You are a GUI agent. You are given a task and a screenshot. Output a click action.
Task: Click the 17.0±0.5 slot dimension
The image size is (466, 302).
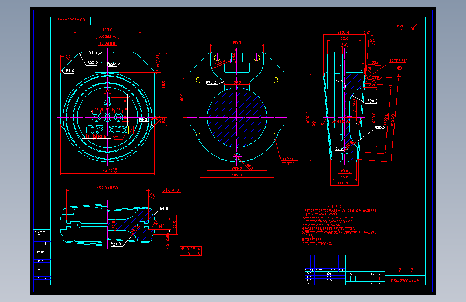(x=107, y=44)
